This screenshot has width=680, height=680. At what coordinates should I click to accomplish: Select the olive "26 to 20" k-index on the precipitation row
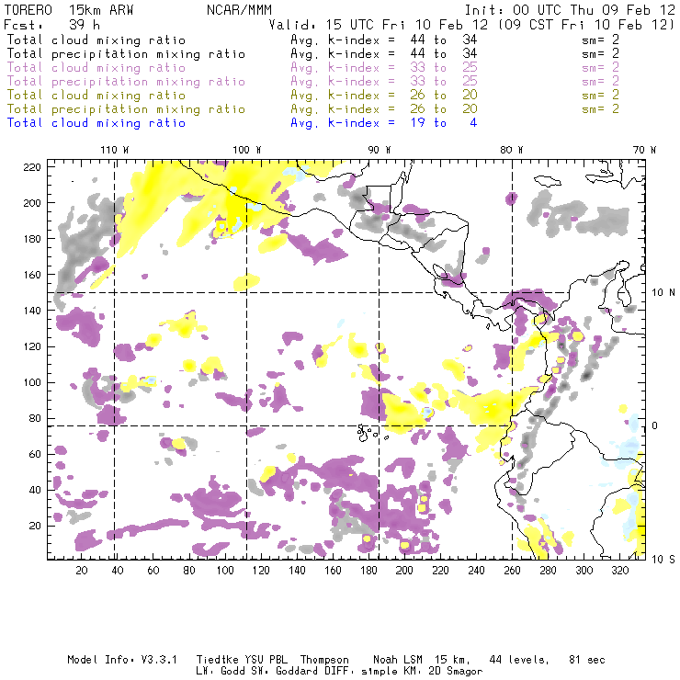(x=444, y=108)
